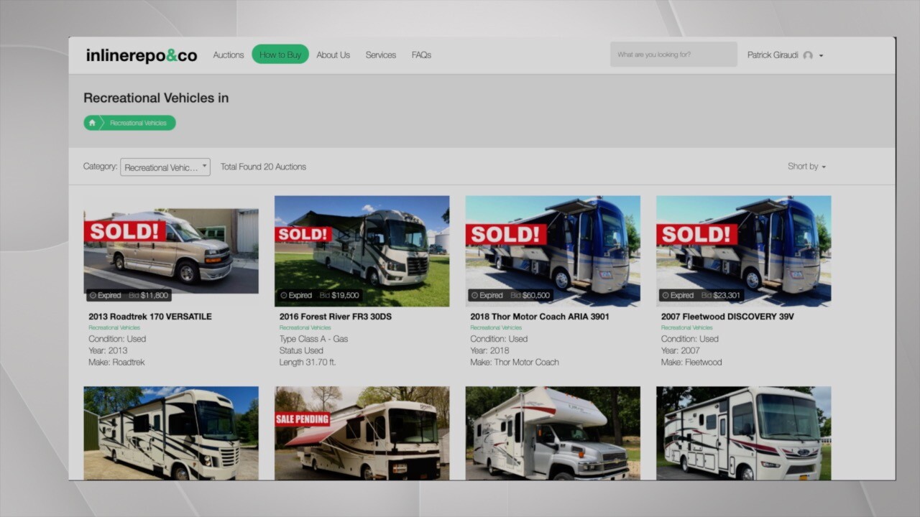The height and width of the screenshot is (517, 920).
Task: Open the 2013 Roadtrek 170 VERSATILE photo
Action: pos(171,251)
